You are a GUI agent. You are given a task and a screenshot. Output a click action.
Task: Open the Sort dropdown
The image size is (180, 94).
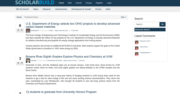[x=124, y=17]
